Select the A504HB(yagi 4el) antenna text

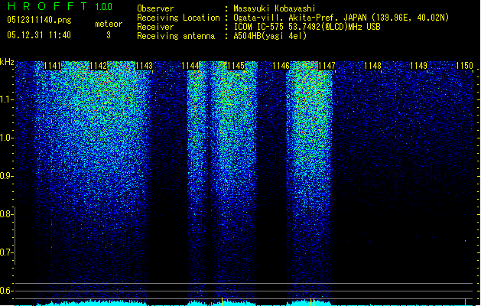270,36
